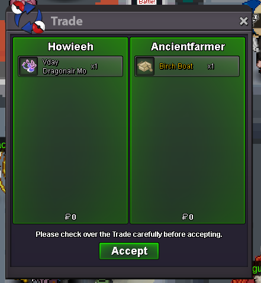Viewport: 261px width, 283px height.
Task: Select the Birch Boat item icon
Action: coord(145,66)
